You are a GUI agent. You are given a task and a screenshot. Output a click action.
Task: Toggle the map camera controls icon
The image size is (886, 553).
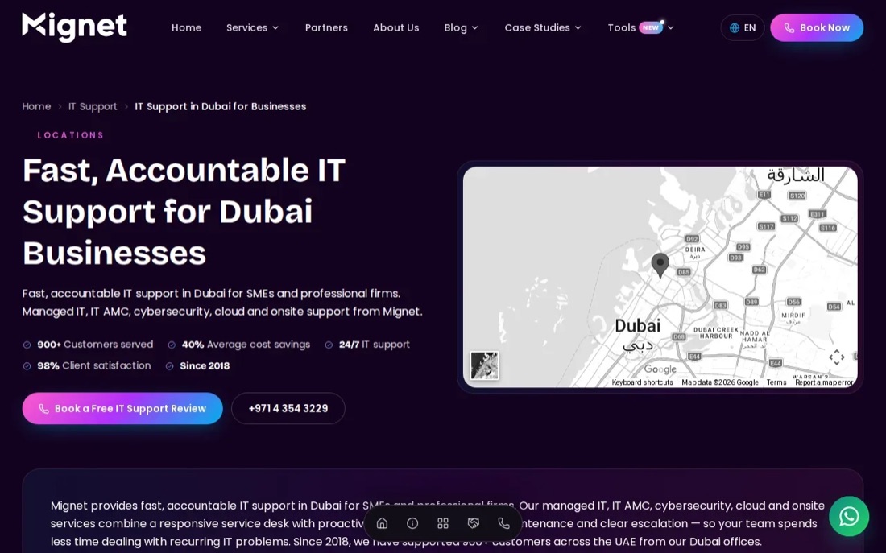point(836,357)
